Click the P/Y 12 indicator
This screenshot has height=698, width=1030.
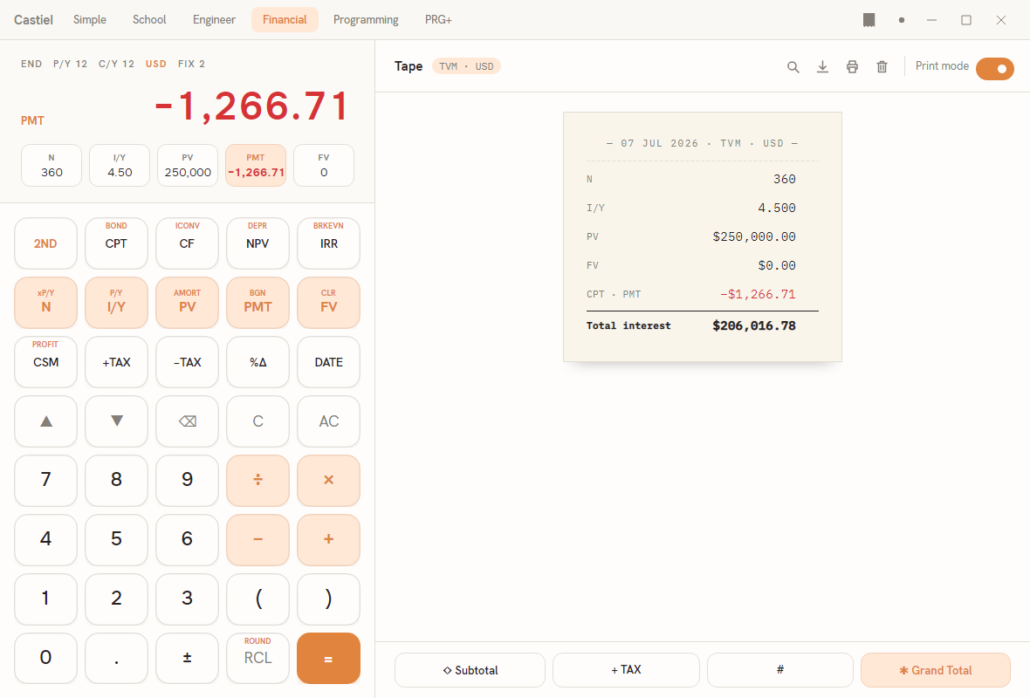71,64
